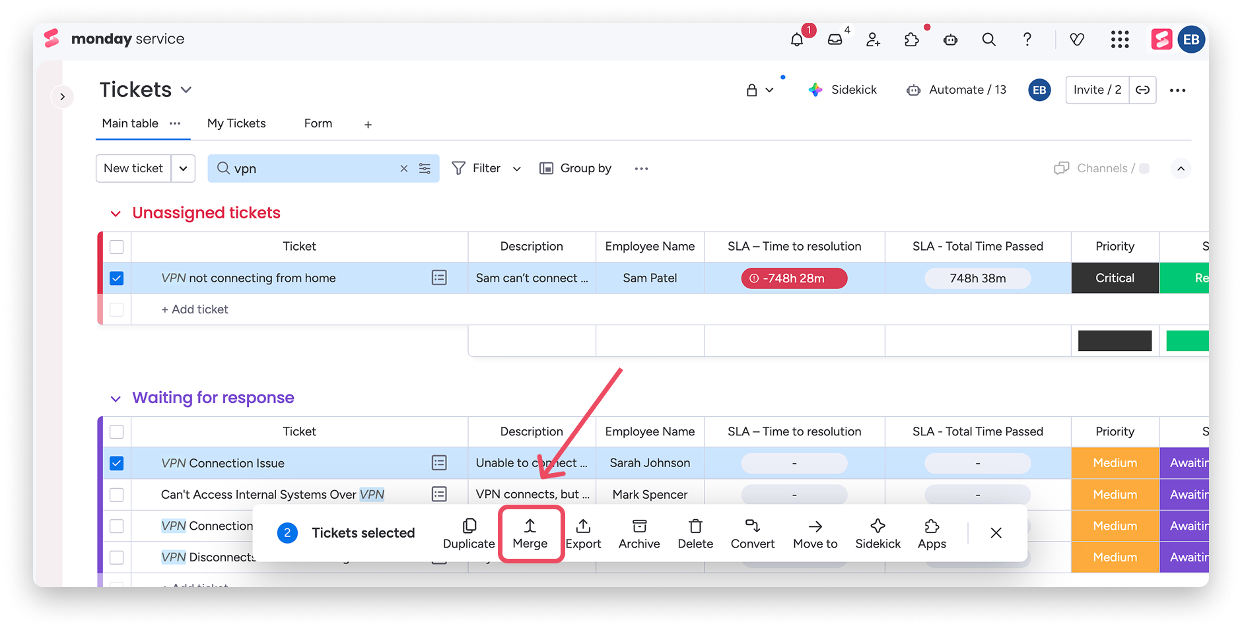Viewport: 1242px width, 630px height.
Task: Click the global search magnifier icon
Action: [x=988, y=40]
